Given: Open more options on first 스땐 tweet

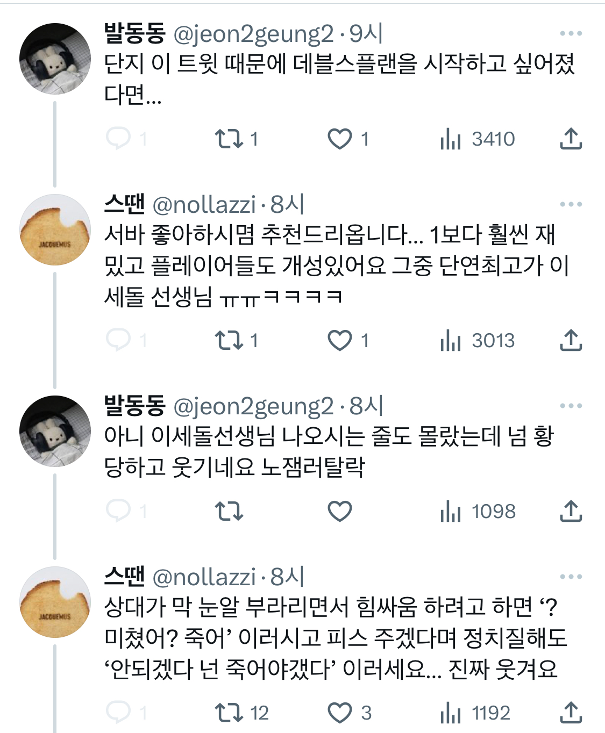Looking at the screenshot, I should [571, 204].
